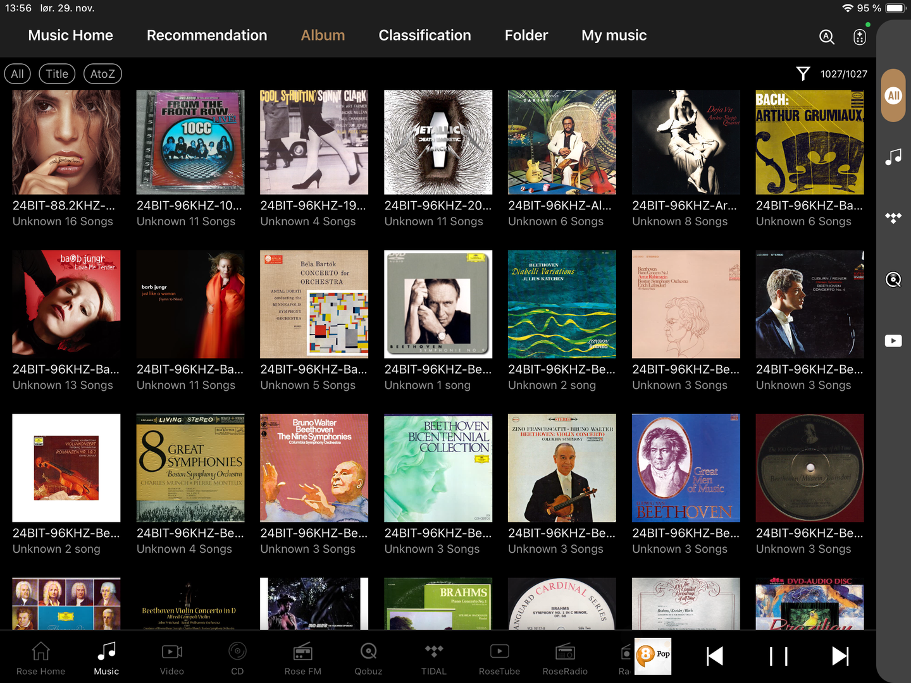Select the music note icon in the side panel
Image resolution: width=911 pixels, height=683 pixels.
point(893,157)
